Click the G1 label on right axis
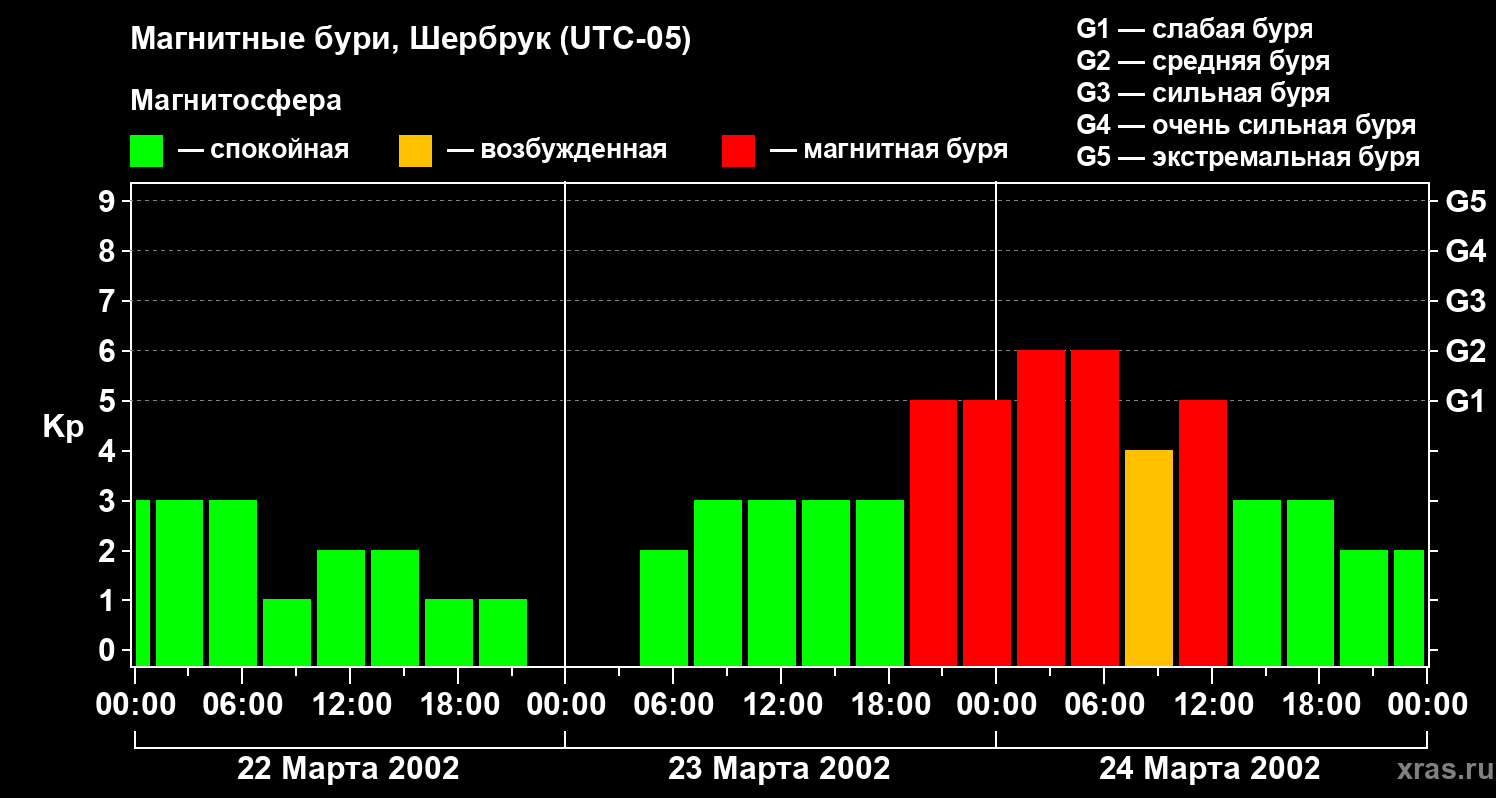 [1465, 401]
